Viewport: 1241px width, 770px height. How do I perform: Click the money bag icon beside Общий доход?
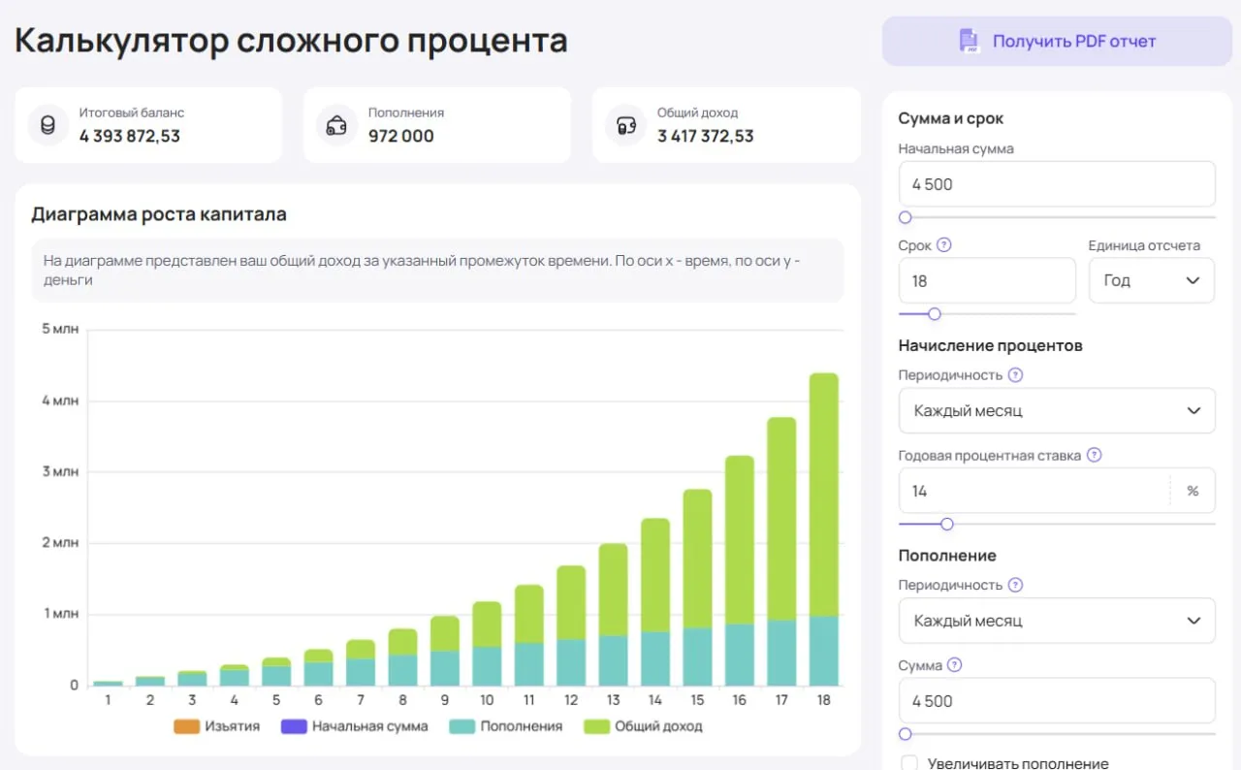click(x=625, y=125)
